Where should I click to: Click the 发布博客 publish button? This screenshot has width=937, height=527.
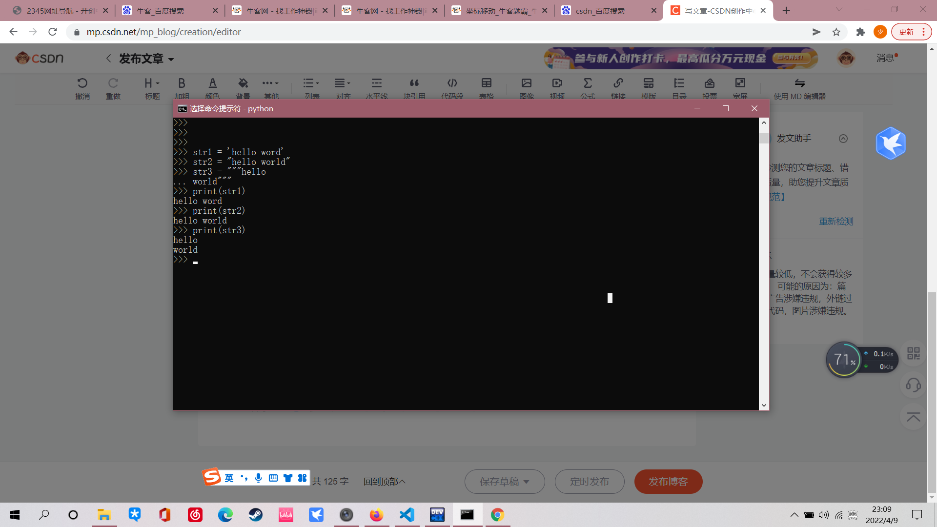point(668,482)
